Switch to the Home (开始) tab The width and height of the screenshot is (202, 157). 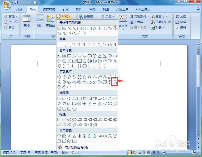point(19,9)
